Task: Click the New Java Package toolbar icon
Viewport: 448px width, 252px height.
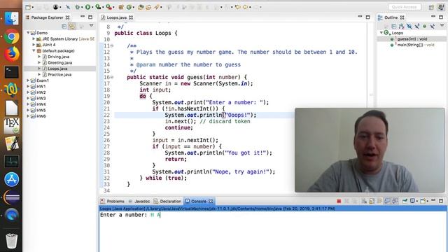Action: [x=121, y=7]
